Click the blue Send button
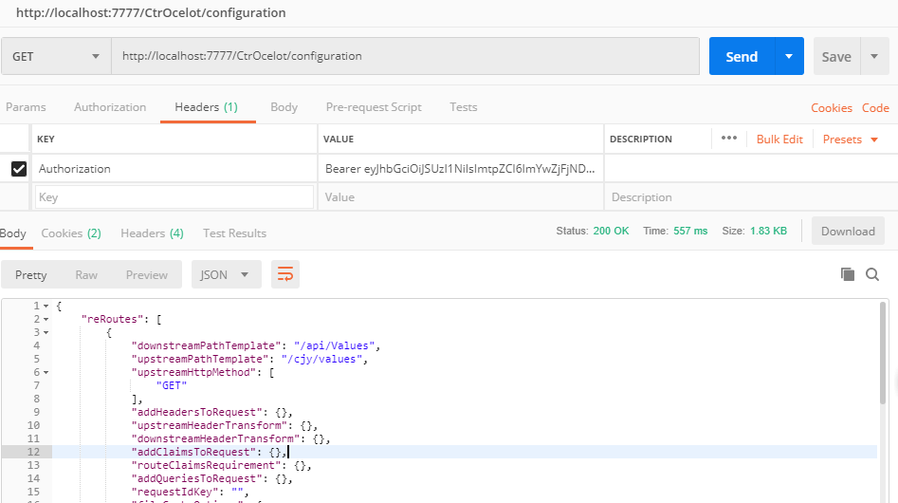Image resolution: width=898 pixels, height=503 pixels. pos(742,57)
